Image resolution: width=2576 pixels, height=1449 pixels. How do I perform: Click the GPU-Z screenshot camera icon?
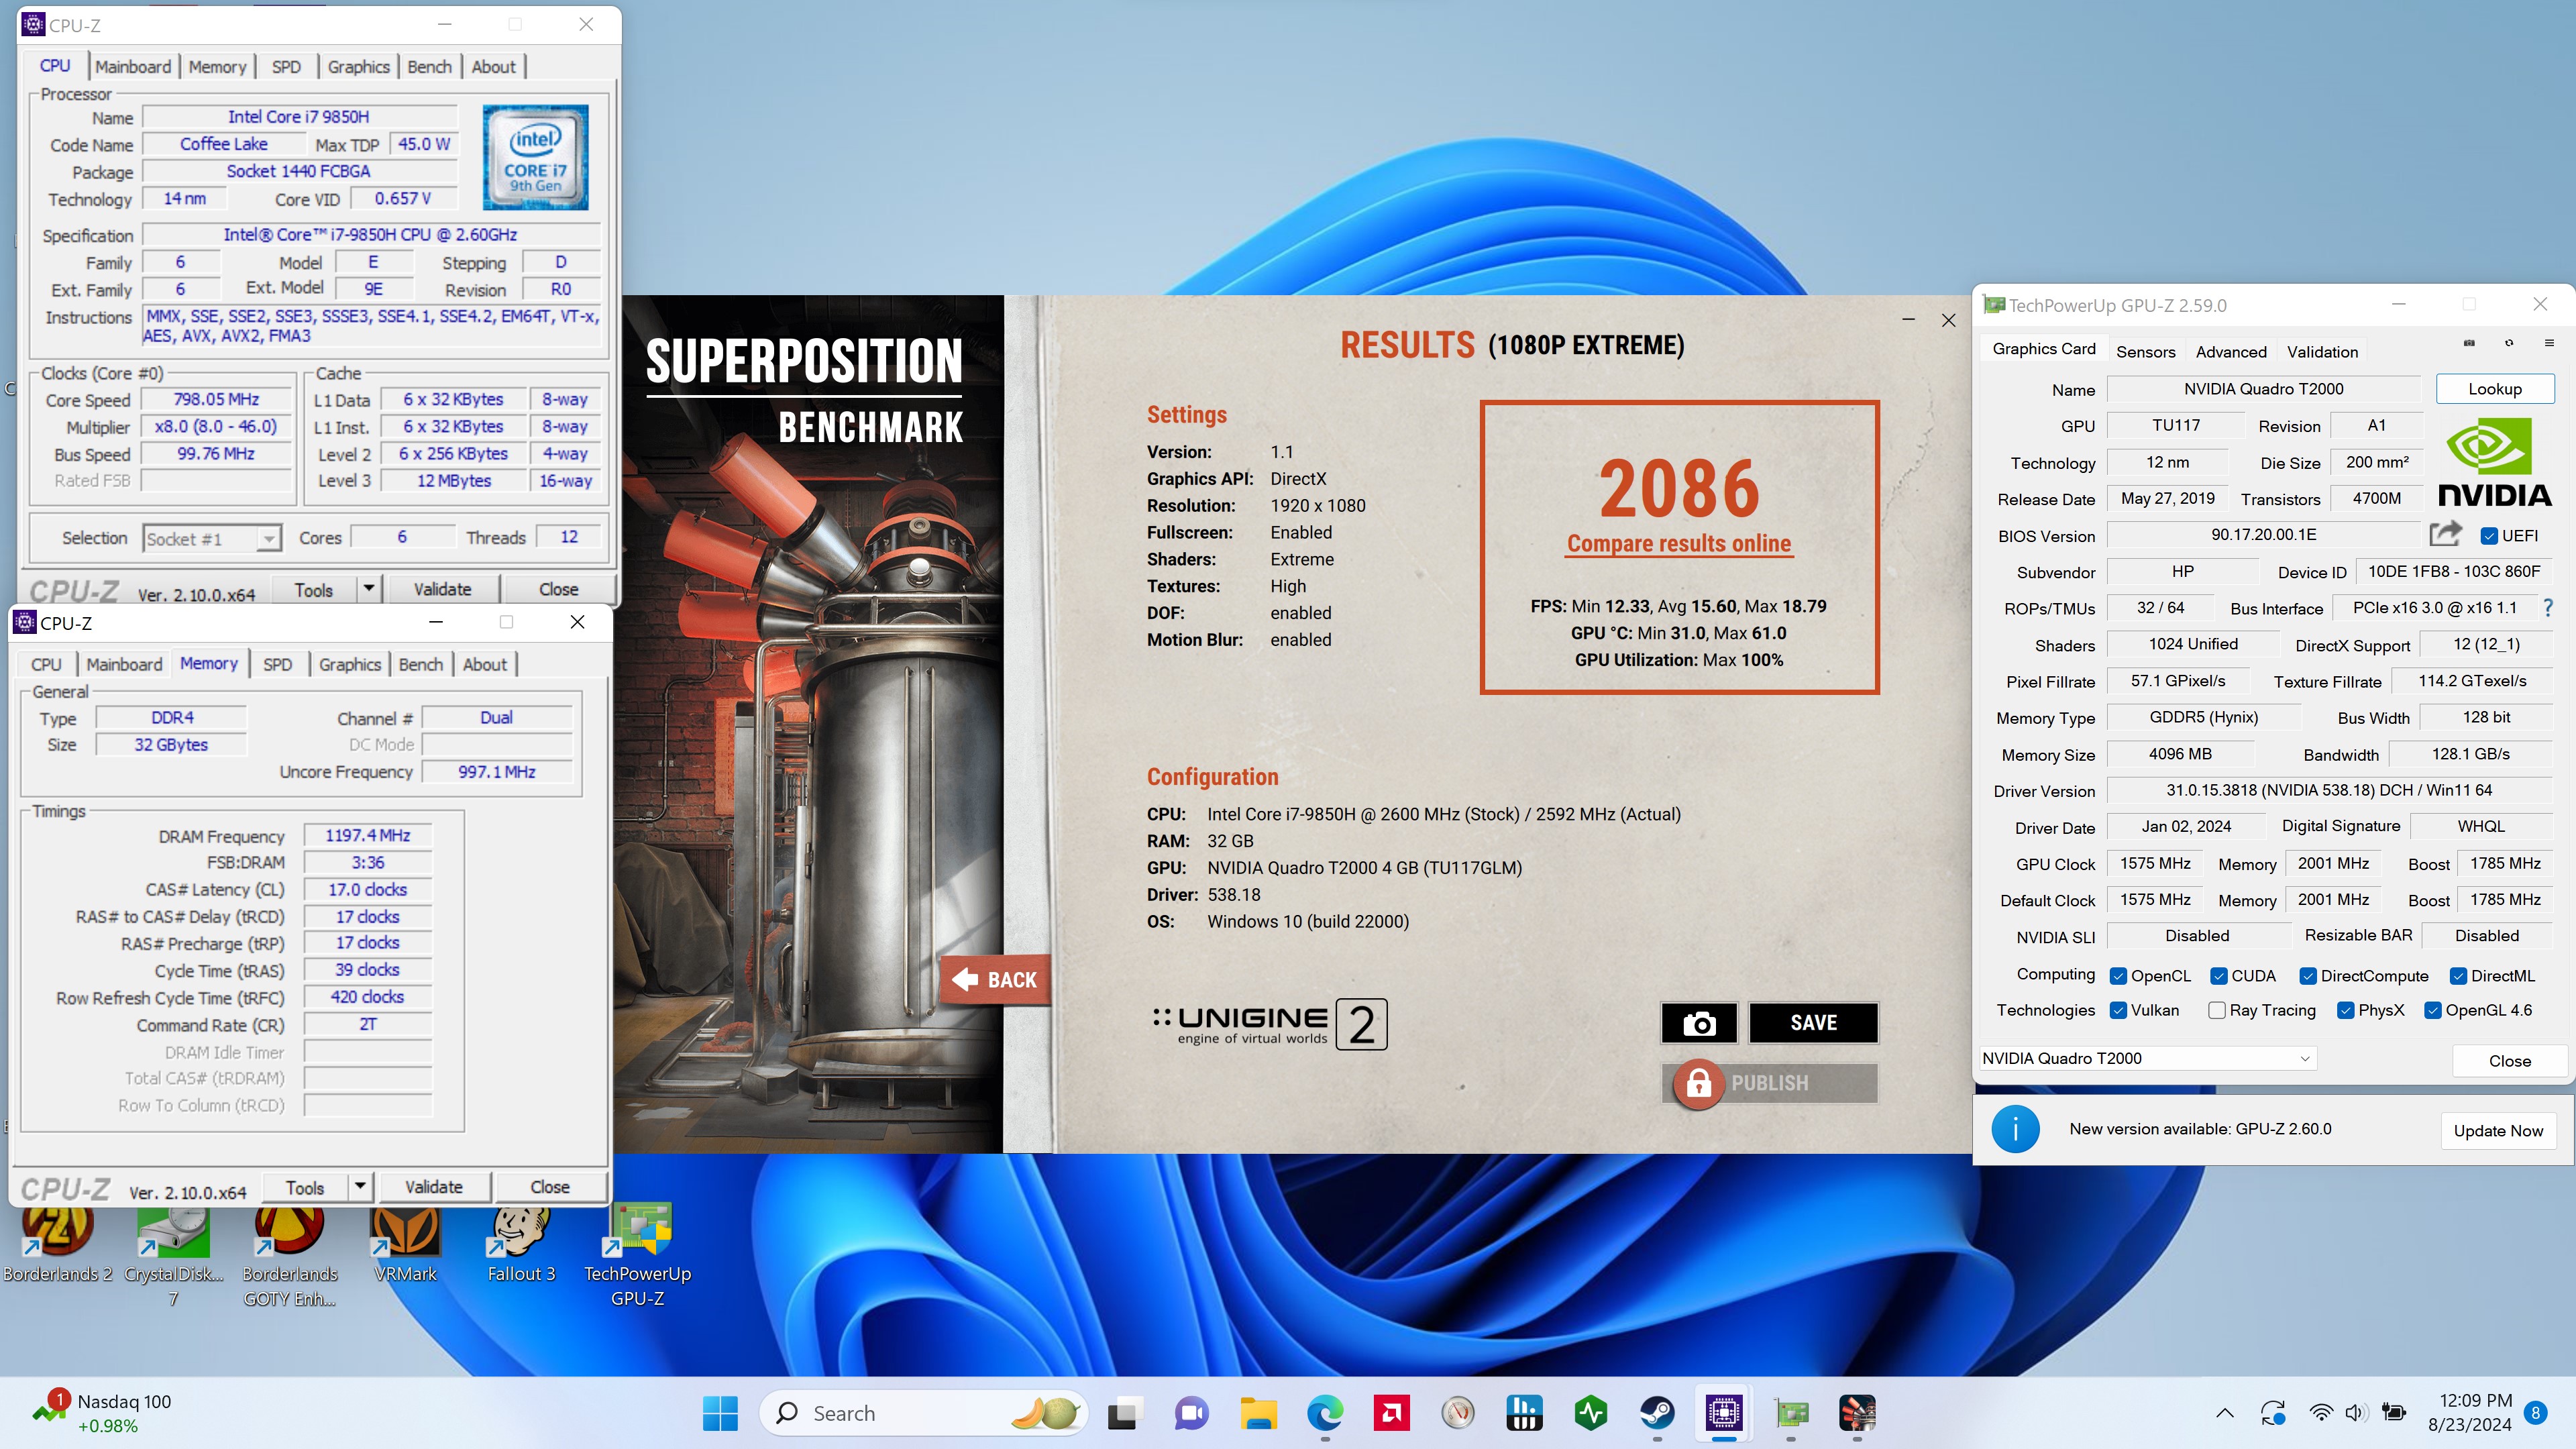tap(2469, 343)
